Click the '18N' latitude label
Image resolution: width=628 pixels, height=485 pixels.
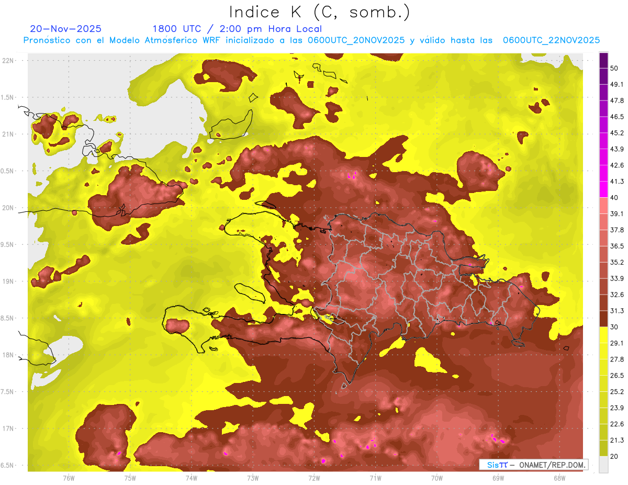[8, 355]
